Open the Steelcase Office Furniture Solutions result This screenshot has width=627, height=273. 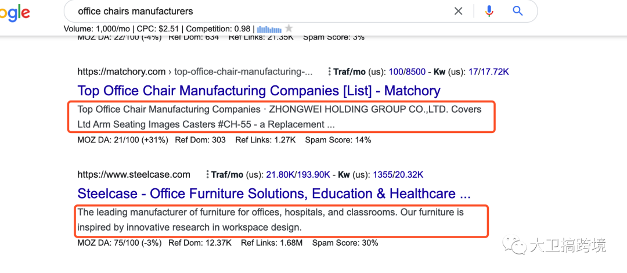coord(273,193)
